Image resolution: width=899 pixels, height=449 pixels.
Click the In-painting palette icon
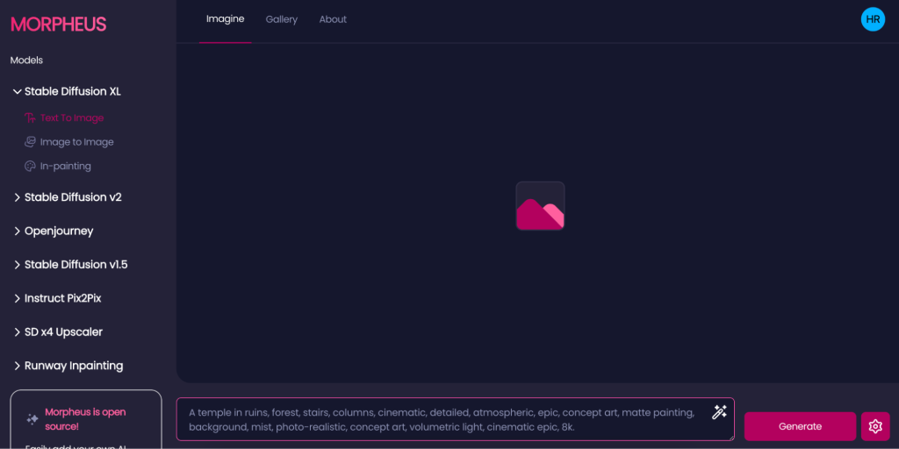click(x=30, y=166)
